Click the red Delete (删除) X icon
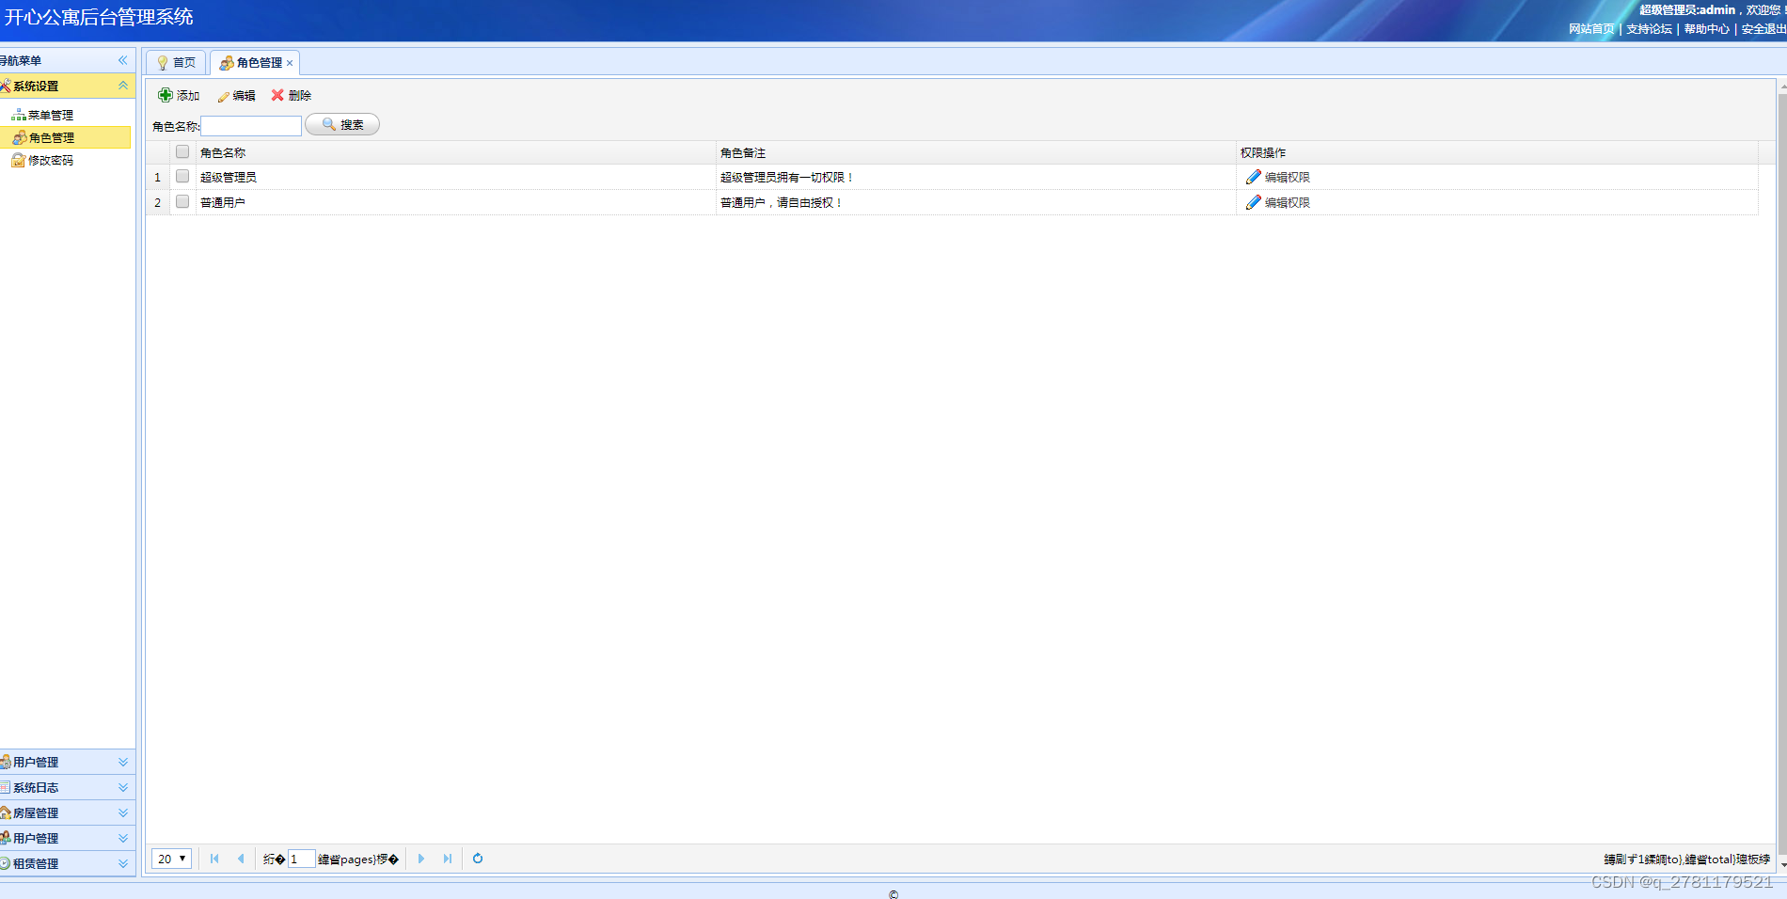Image resolution: width=1787 pixels, height=899 pixels. click(x=277, y=95)
